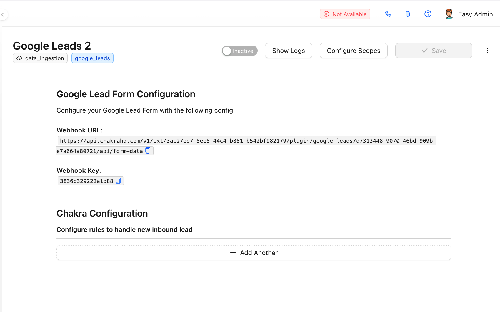The width and height of the screenshot is (500, 312).
Task: Click the google_leads tag
Action: click(x=92, y=58)
